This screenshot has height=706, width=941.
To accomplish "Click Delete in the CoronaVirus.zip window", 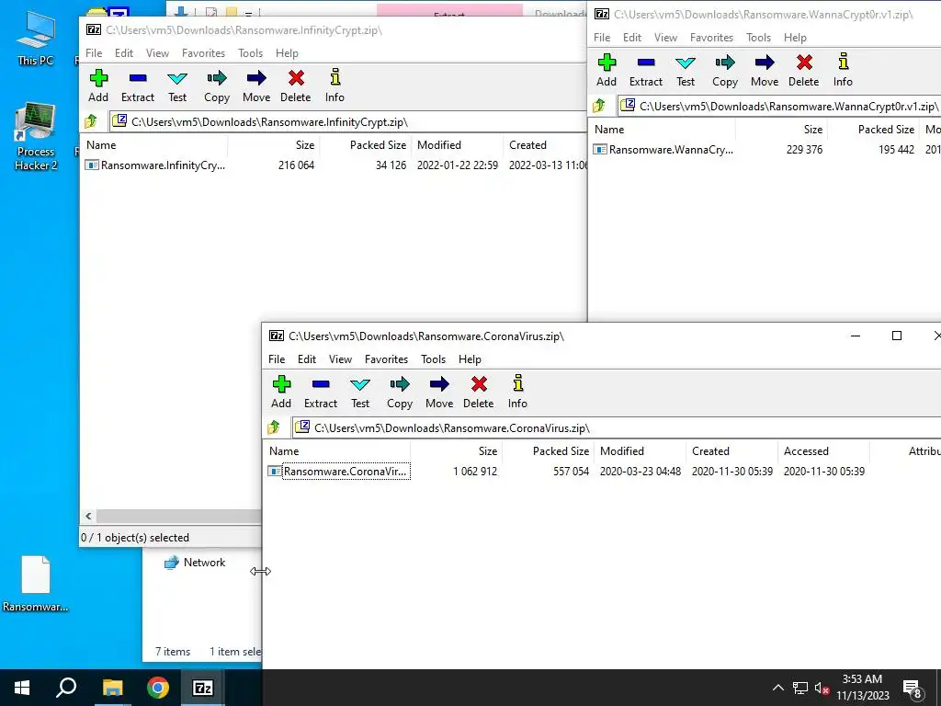I will click(x=478, y=392).
